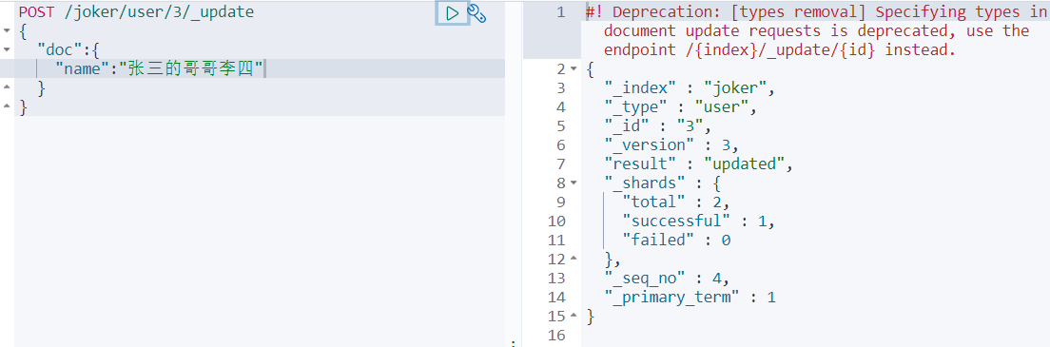
Task: Click the "_seq_no" : 4 line
Action: pyautogui.click(x=666, y=278)
